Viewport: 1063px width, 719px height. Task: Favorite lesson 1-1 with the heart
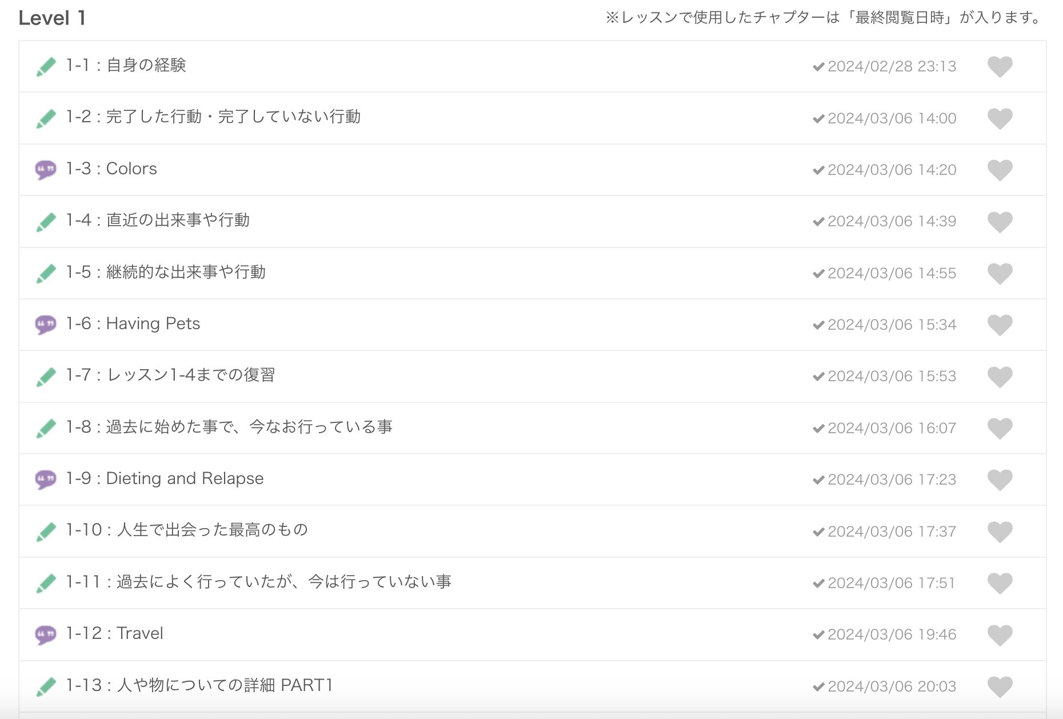pyautogui.click(x=1000, y=67)
